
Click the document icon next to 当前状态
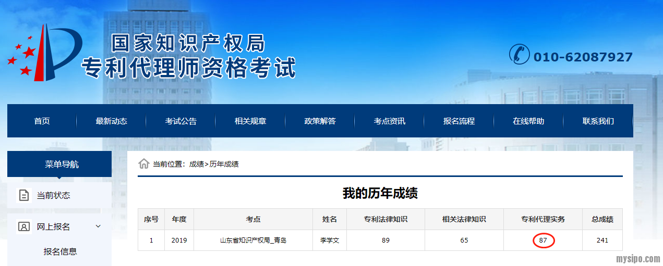coord(24,196)
